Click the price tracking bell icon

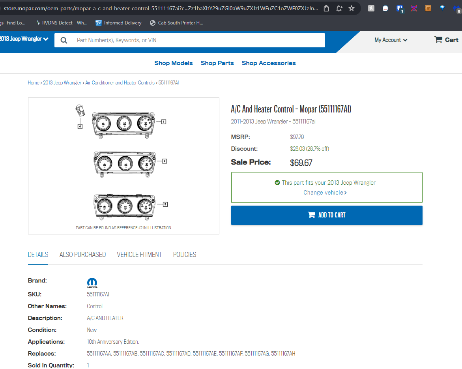(339, 8)
